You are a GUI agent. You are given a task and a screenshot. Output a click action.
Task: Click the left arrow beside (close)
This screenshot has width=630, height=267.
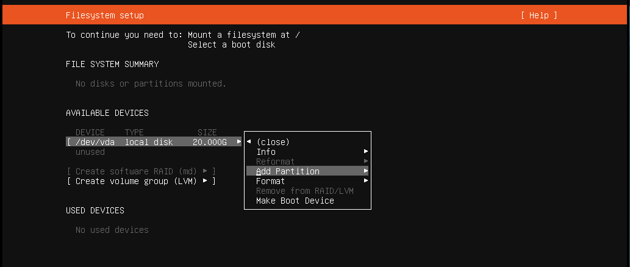[249, 141]
